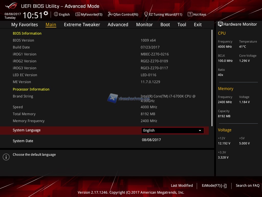Click the globe language icon
Screen dimensions: 262x197
click(x=56, y=14)
